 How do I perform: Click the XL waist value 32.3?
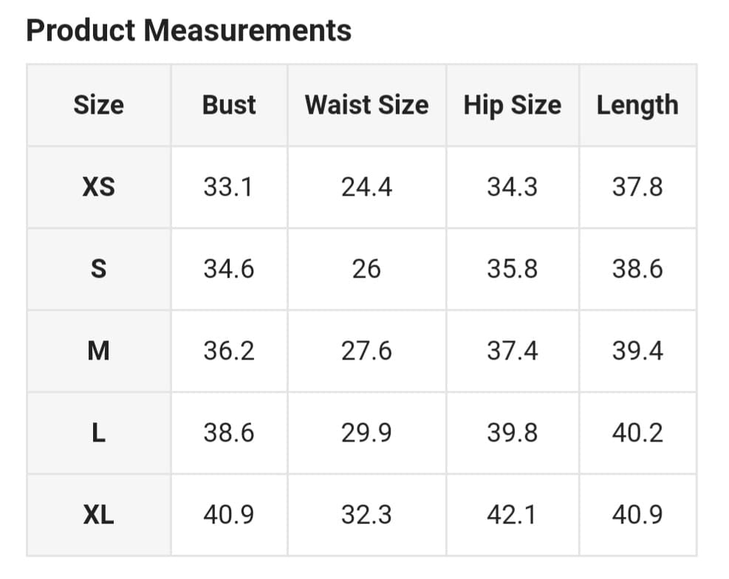(x=366, y=515)
